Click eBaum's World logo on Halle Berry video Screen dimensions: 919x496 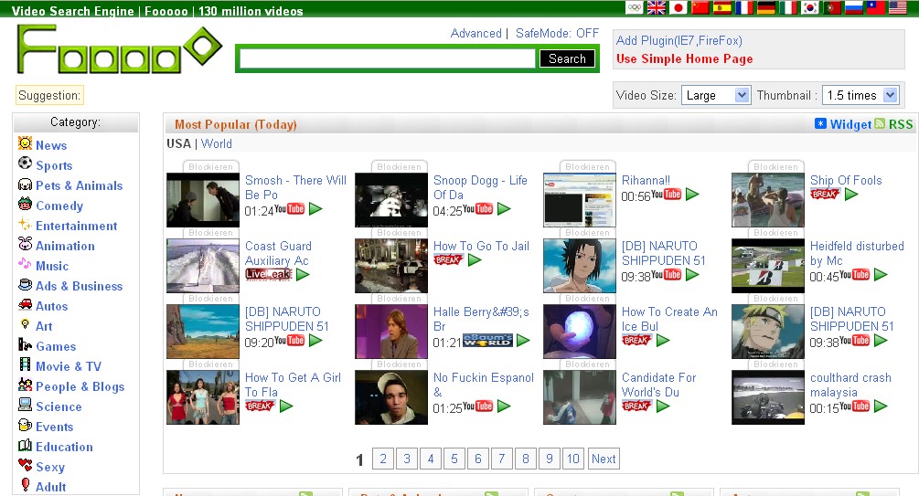tap(487, 340)
